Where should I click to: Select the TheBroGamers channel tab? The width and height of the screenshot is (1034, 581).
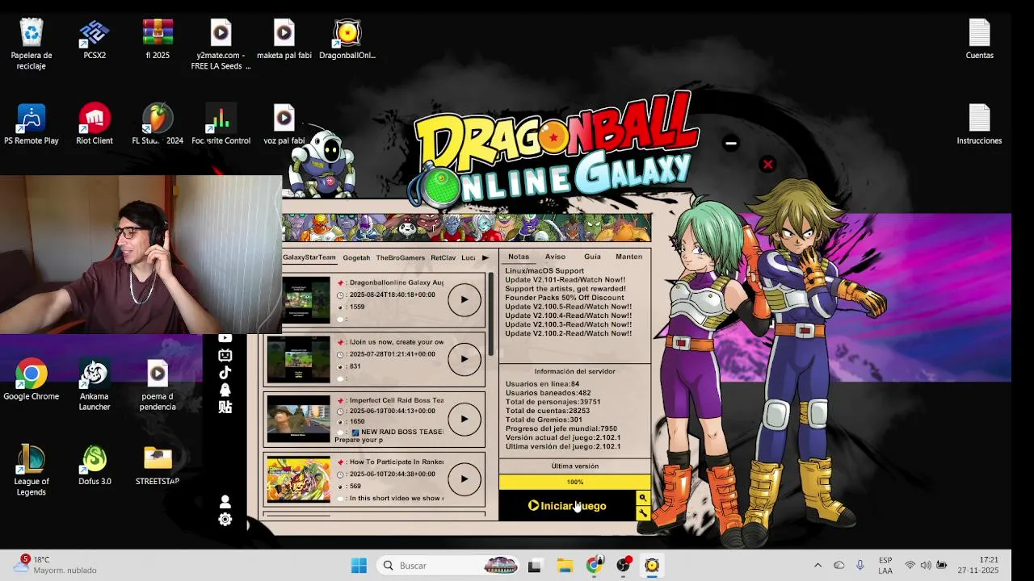[x=400, y=257]
